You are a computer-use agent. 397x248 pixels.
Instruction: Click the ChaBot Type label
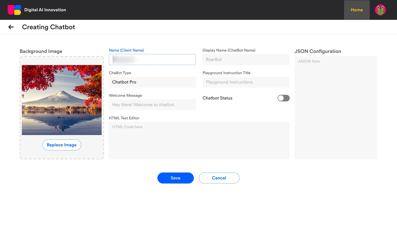point(120,73)
